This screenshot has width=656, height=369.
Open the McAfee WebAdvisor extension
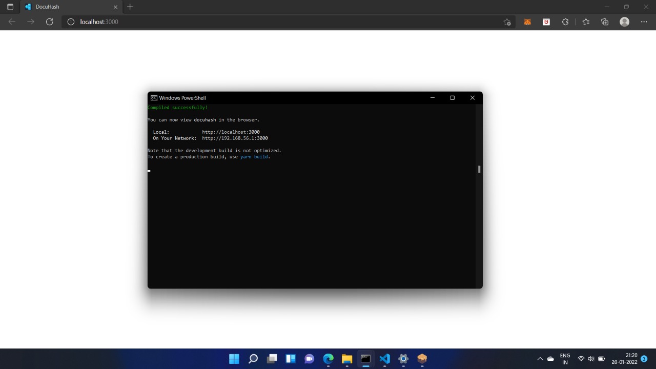pos(546,22)
